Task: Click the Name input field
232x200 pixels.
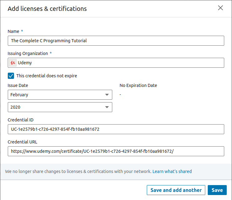Action: [116, 41]
